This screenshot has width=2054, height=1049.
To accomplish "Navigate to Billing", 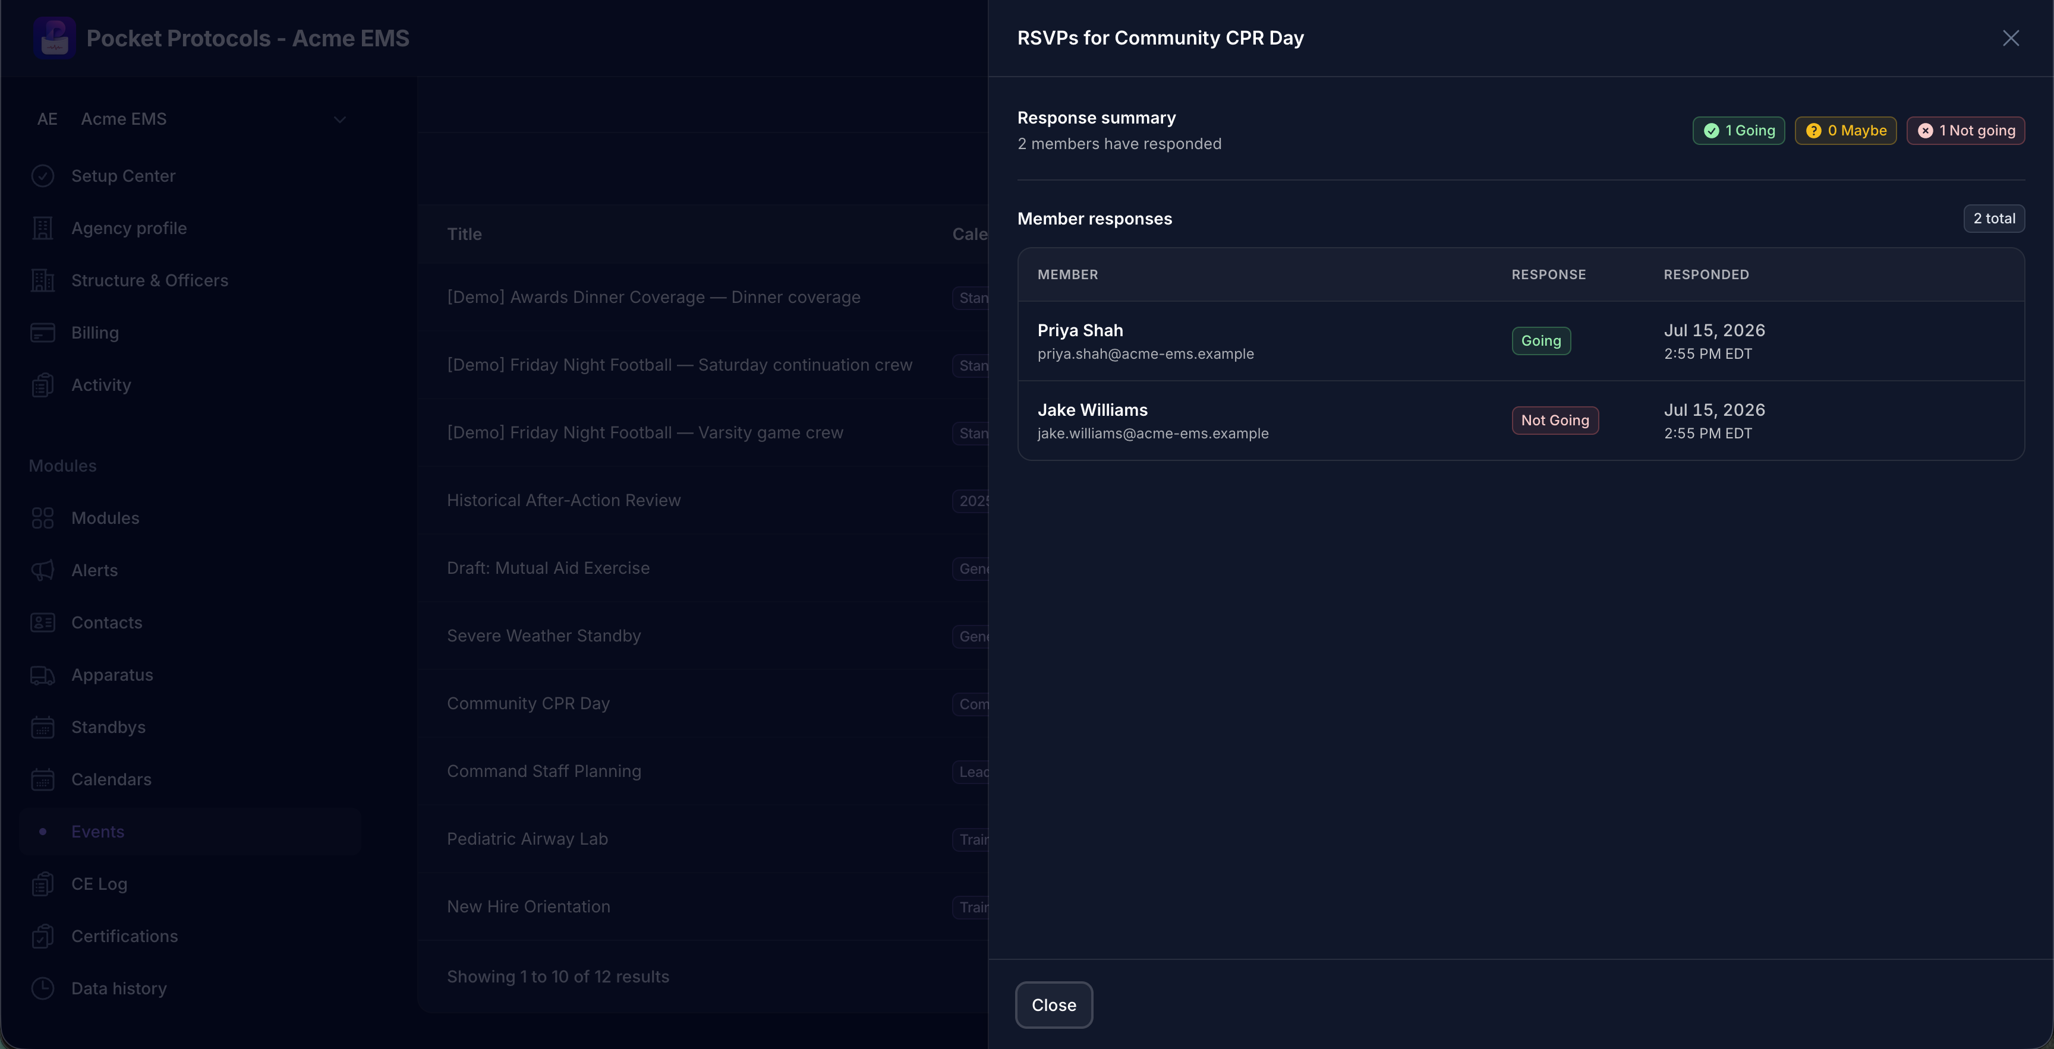I will click(191, 333).
